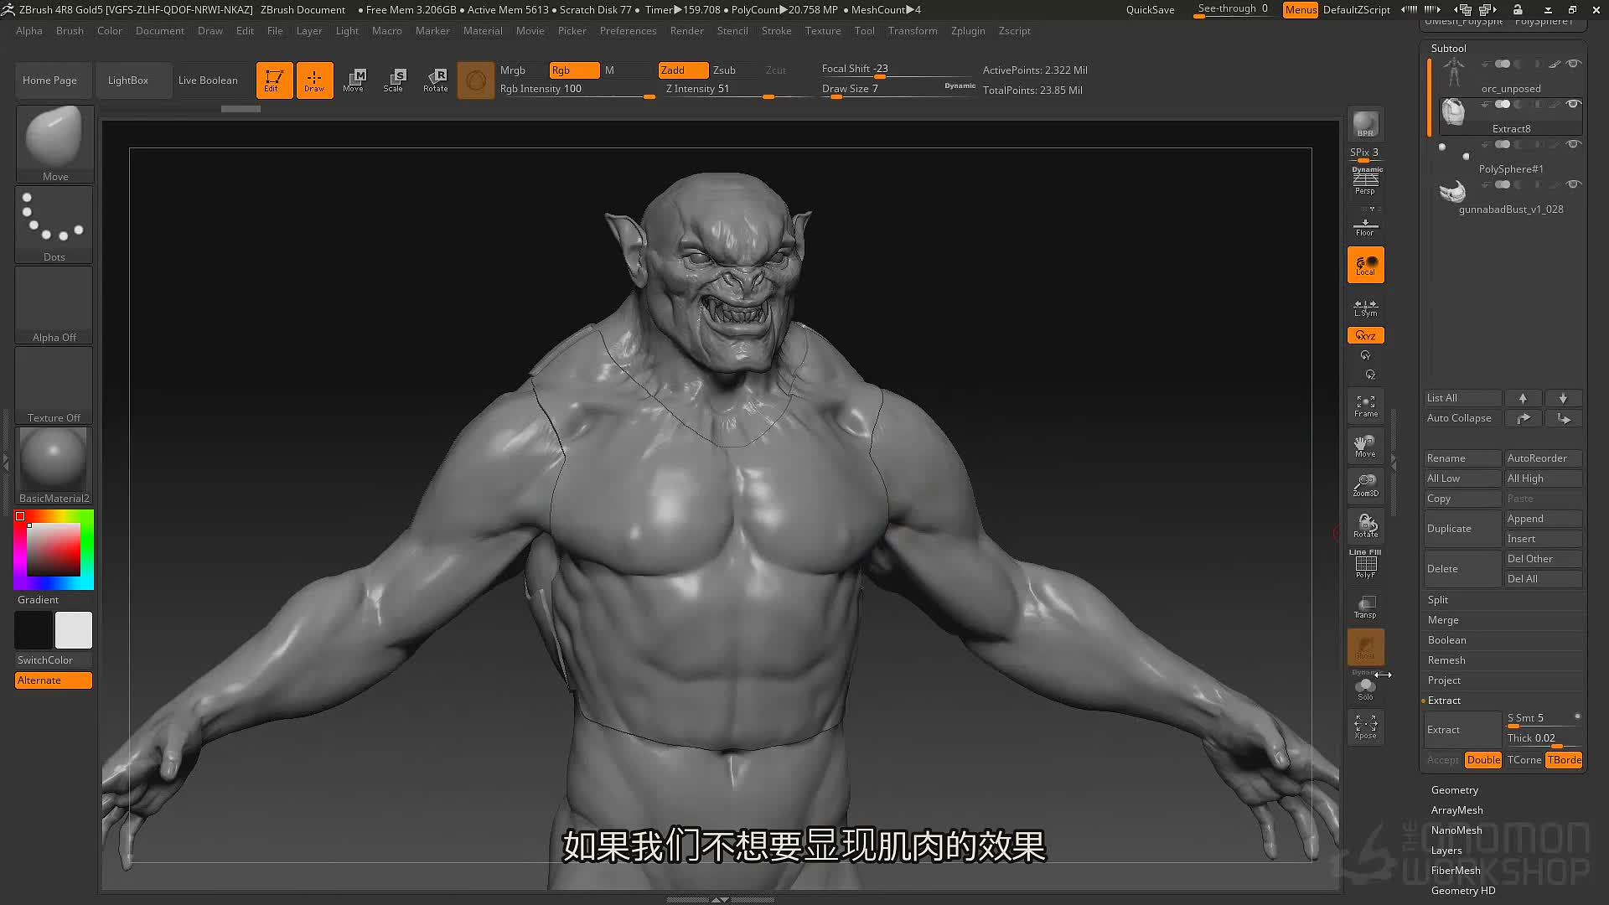Toggle the Floor grid icon
This screenshot has height=905, width=1609.
[x=1365, y=226]
